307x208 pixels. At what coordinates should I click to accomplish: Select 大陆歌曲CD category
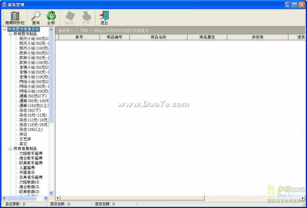[x=29, y=182]
